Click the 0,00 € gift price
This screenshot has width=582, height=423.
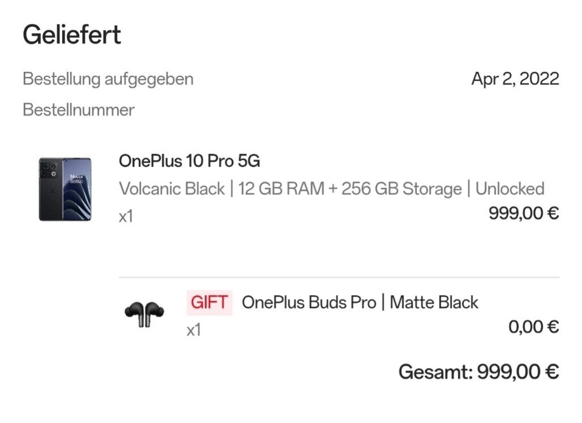533,327
